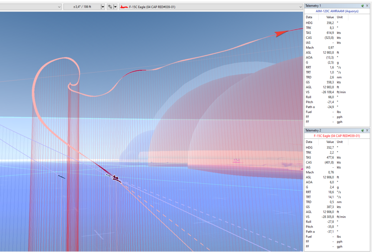This screenshot has width=372, height=252.
Task: Select VS value -28 305,8 in Telemetry 2
Action: [328, 217]
